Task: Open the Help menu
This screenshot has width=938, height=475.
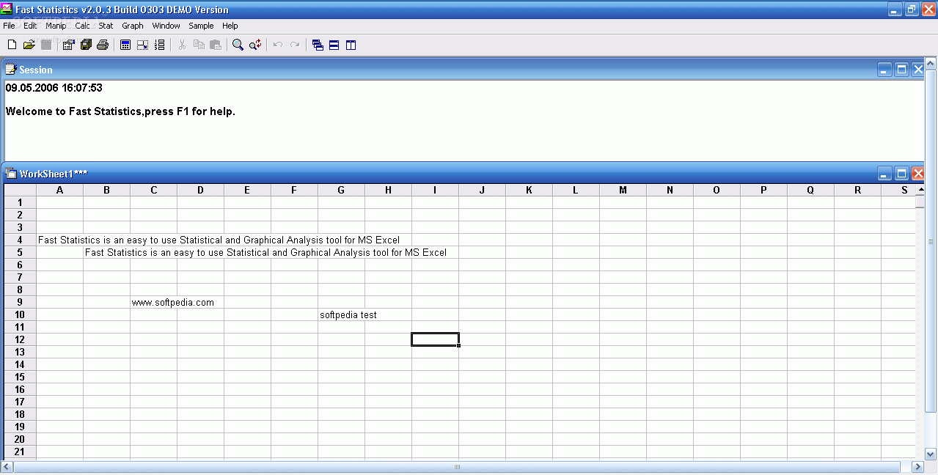Action: click(x=230, y=26)
